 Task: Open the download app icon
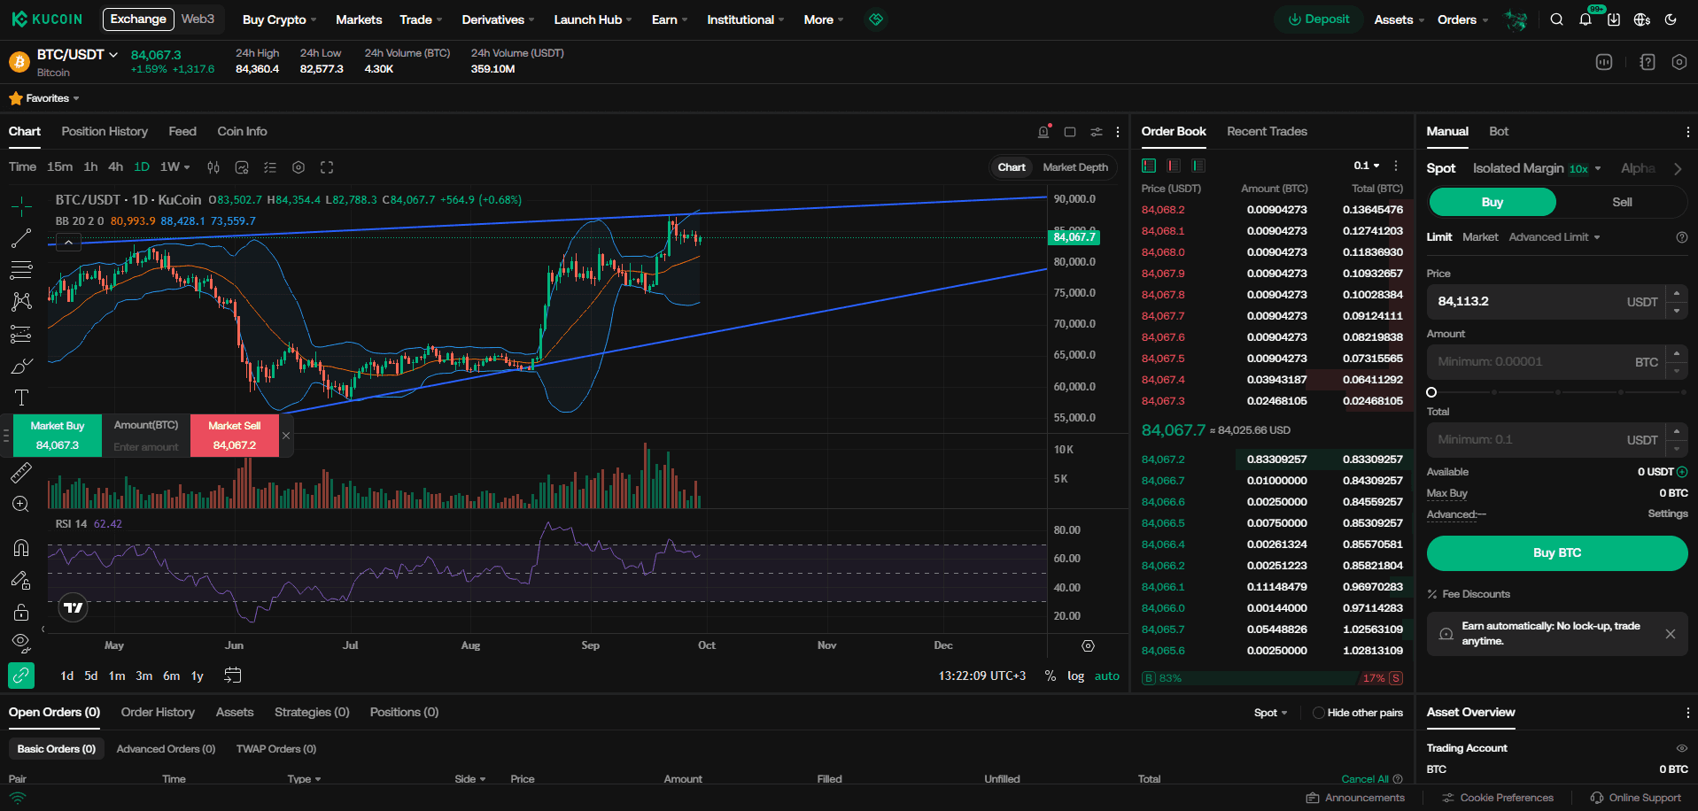tap(1614, 19)
